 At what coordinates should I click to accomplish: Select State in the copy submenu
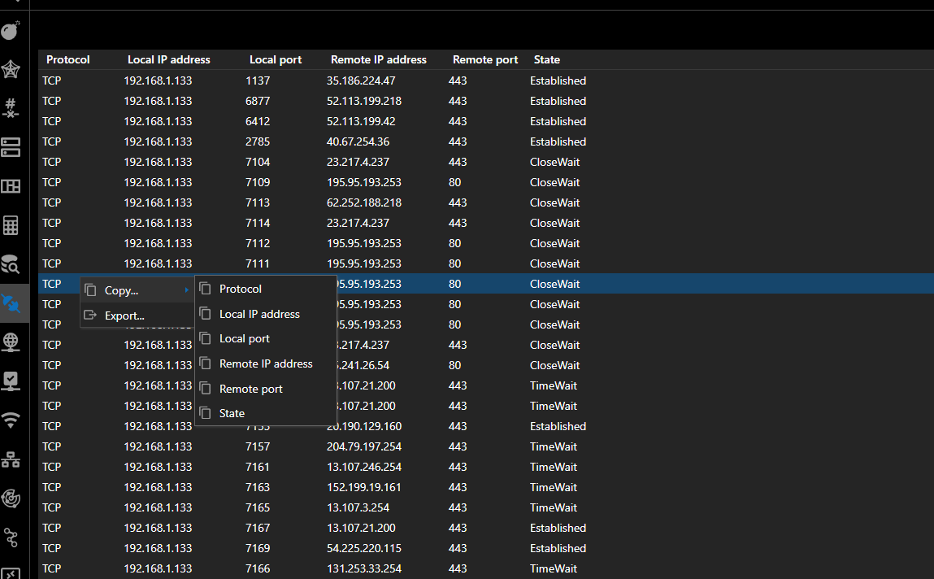coord(232,413)
